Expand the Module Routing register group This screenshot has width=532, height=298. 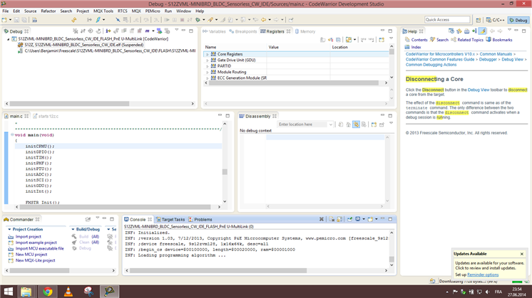208,72
